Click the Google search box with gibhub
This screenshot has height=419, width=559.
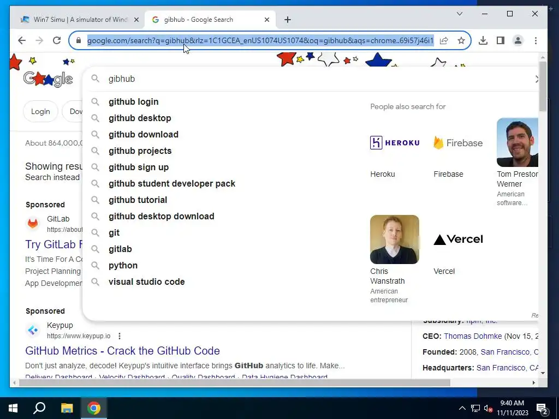[310, 79]
